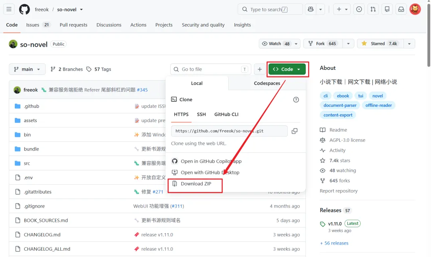Toggle the green Code dropdown button

coord(287,69)
